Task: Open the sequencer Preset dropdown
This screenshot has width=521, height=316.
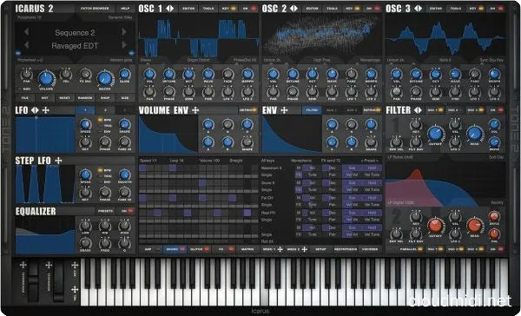Action: click(x=370, y=161)
